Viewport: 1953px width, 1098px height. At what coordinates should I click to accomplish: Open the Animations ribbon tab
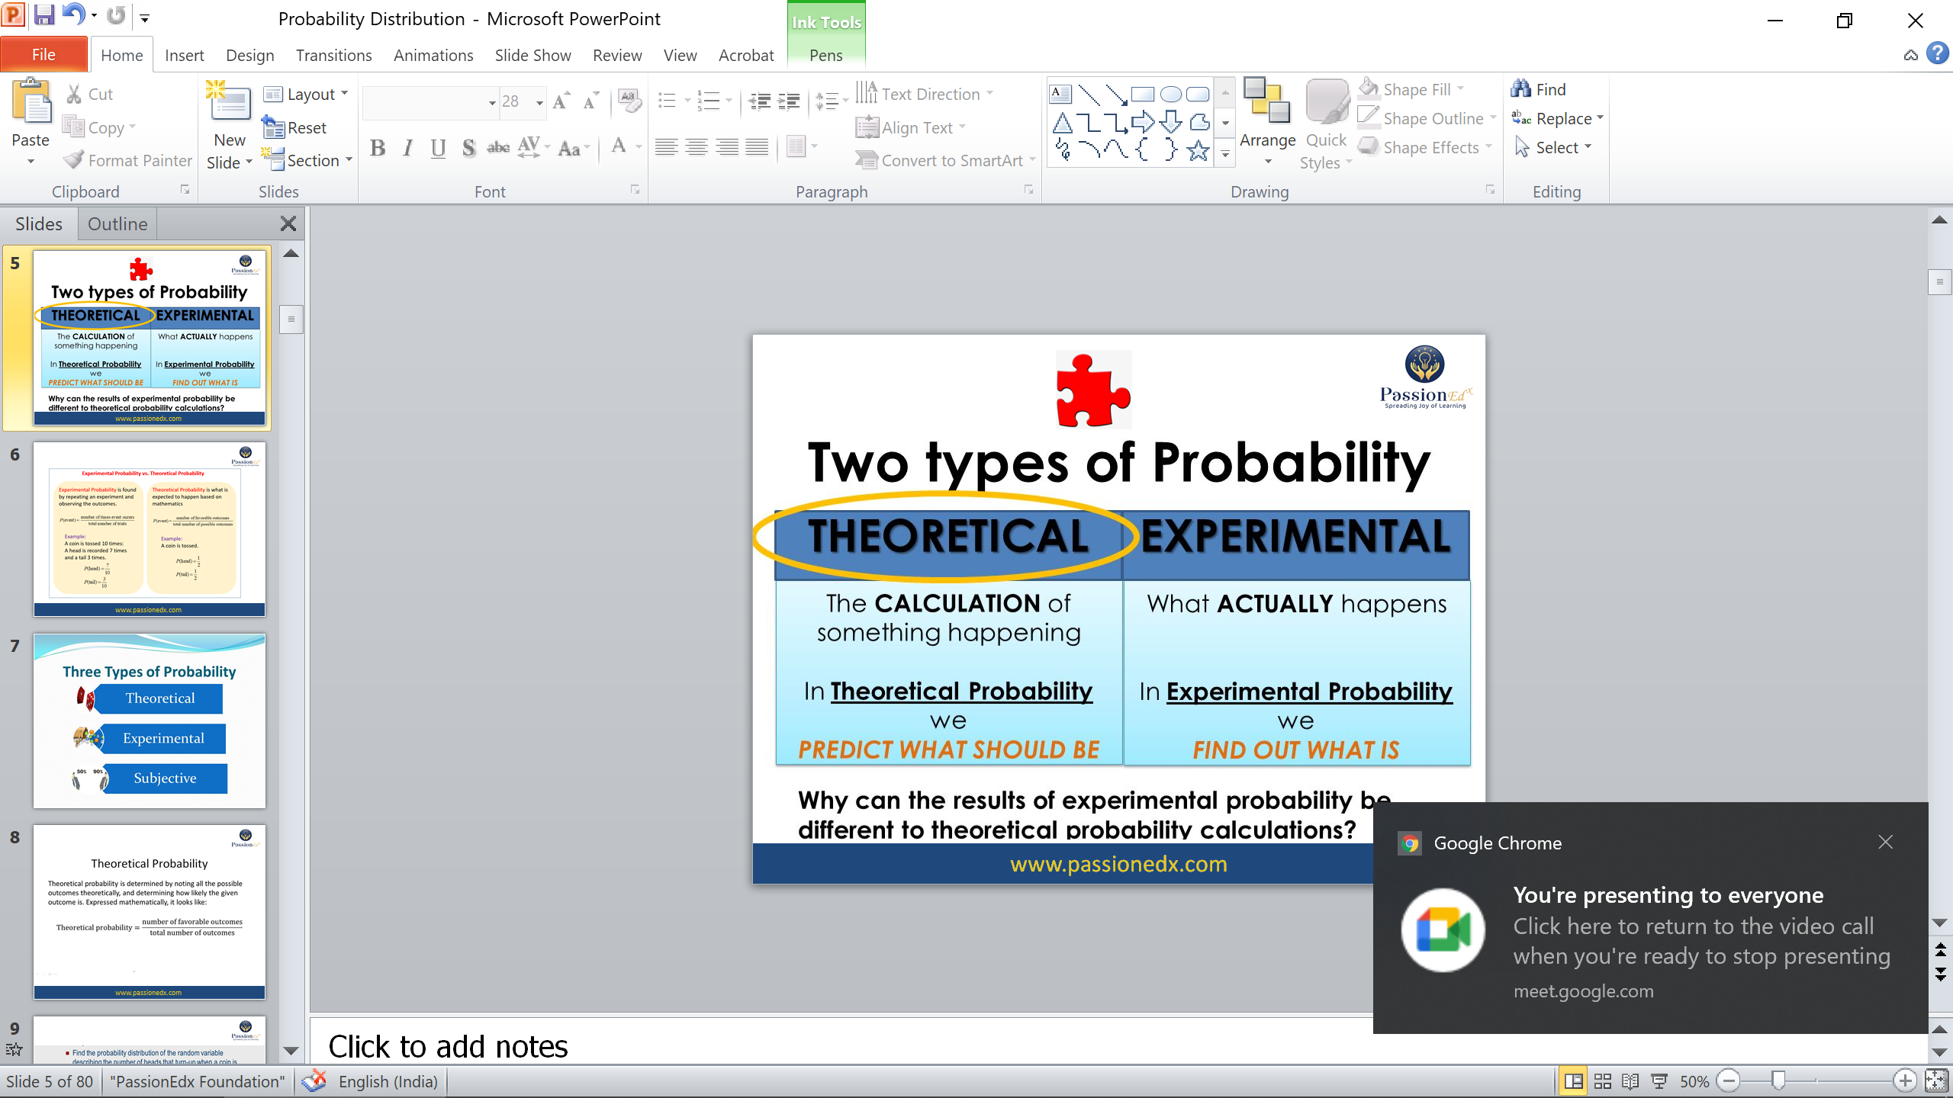433,55
